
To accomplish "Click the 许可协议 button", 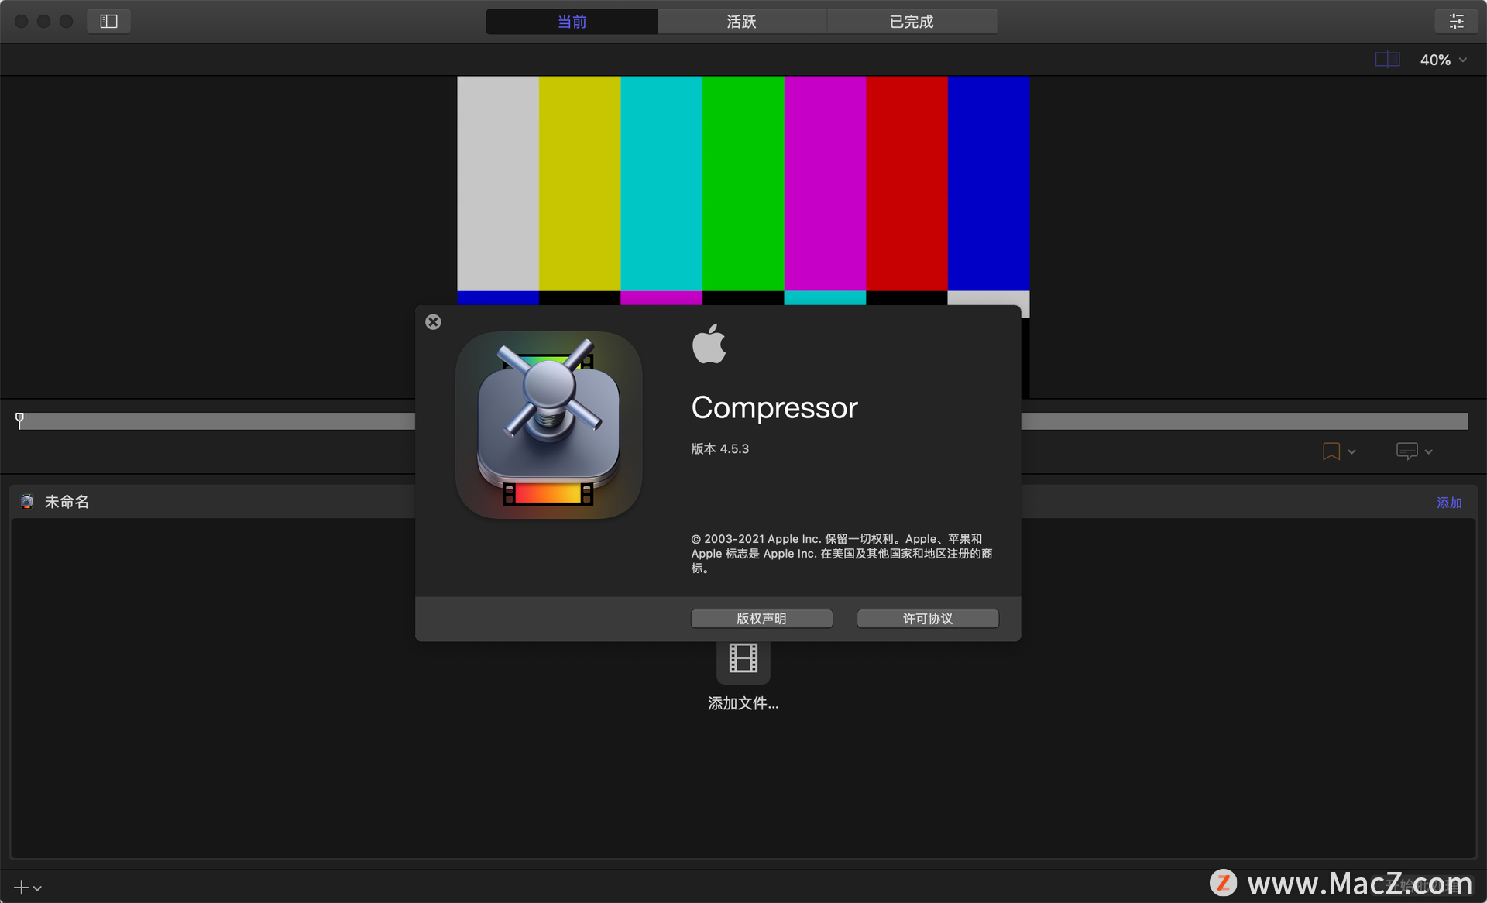I will pos(927,618).
